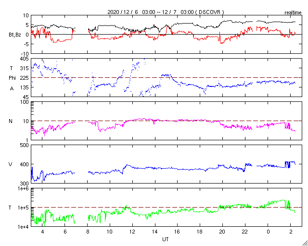308x246 pixels.
Task: Select the "22" hour tick on the UT axis
Action: point(245,232)
